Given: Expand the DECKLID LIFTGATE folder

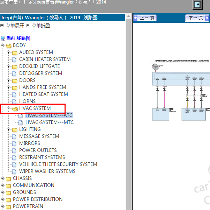Looking at the screenshot, I should click(x=8, y=66).
